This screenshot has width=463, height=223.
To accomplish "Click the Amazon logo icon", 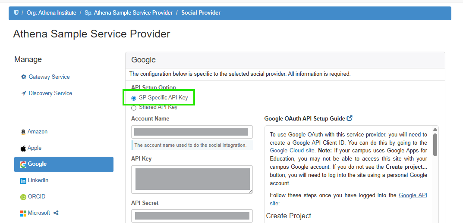I will [x=23, y=132].
